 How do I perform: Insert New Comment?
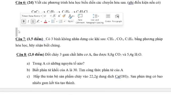coord(80,19)
